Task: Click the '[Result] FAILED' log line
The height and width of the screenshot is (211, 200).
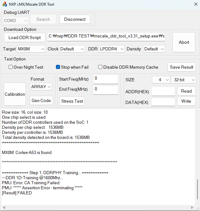Action: 17,193
